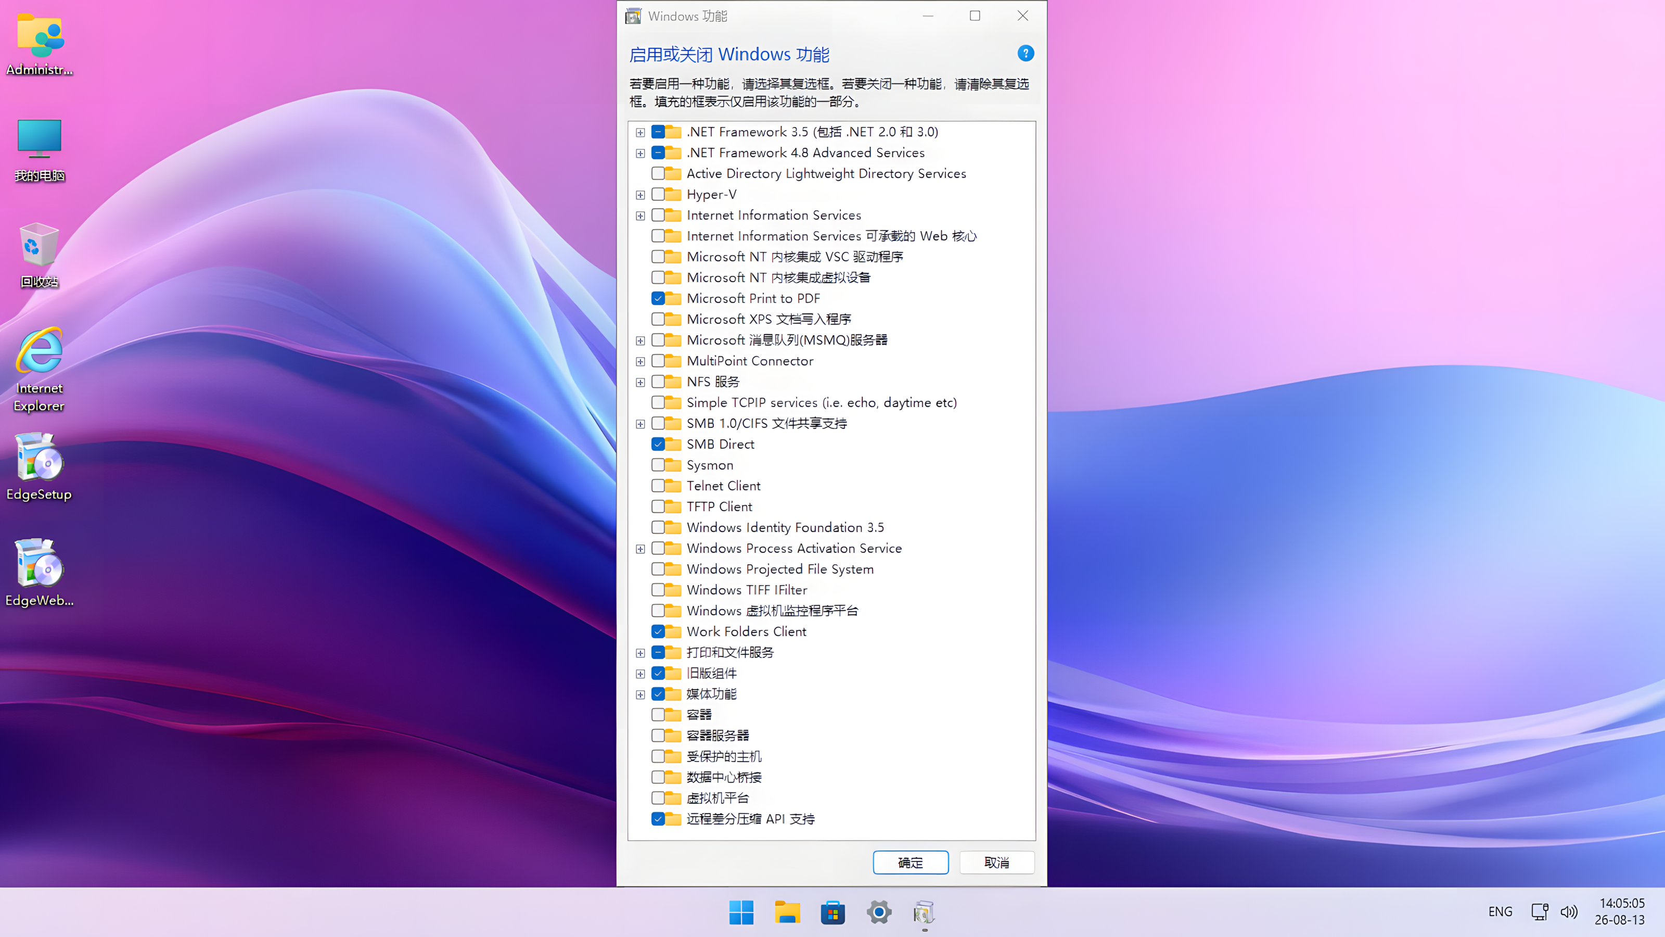Viewport: 1665px width, 937px height.
Task: Click the network display tray icon
Action: 1540,912
